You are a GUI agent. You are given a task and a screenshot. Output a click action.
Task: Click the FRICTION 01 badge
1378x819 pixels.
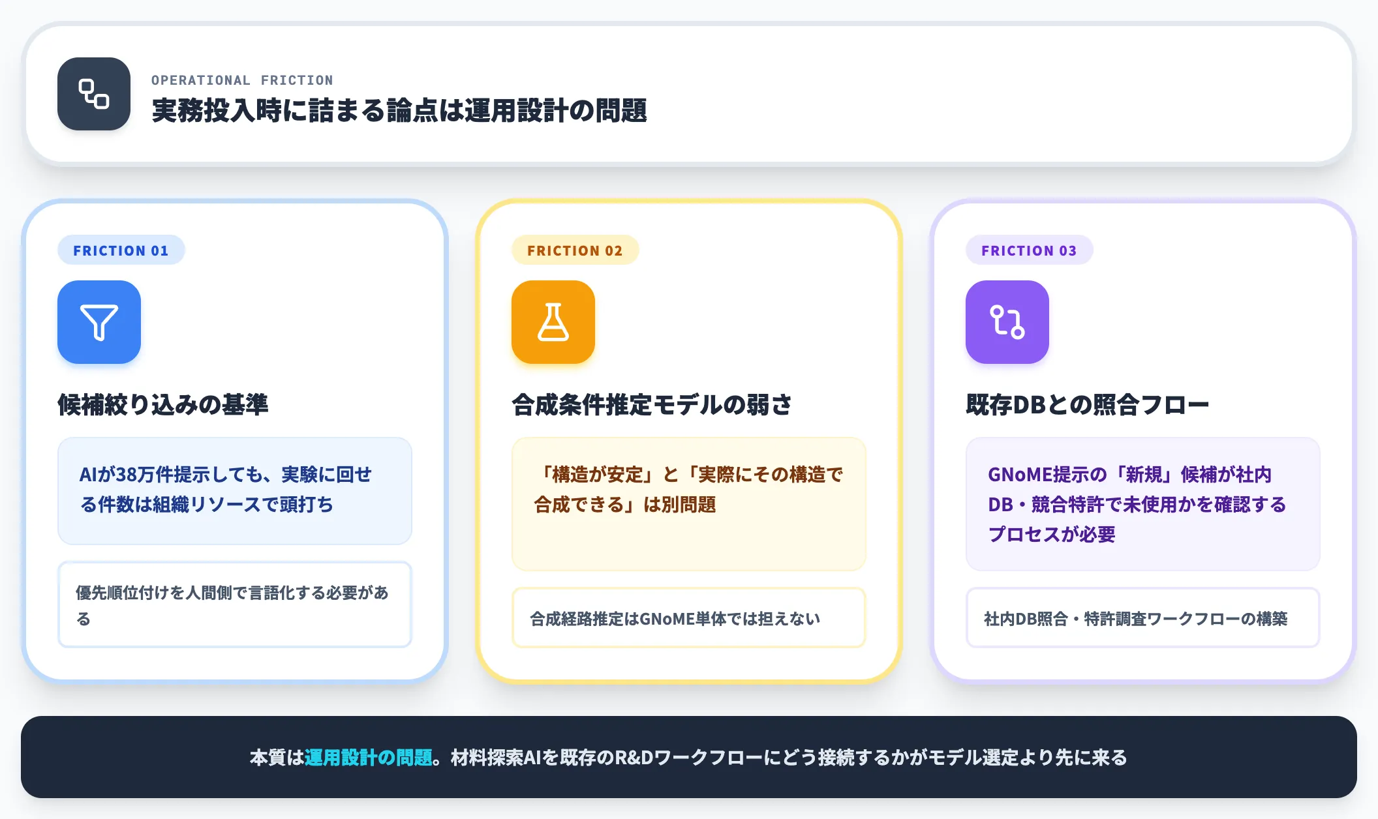click(121, 250)
